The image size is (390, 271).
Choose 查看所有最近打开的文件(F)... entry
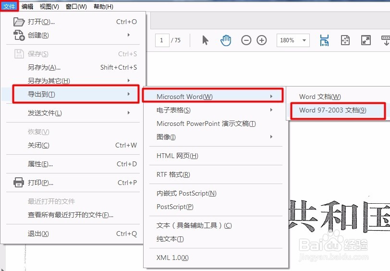click(73, 215)
